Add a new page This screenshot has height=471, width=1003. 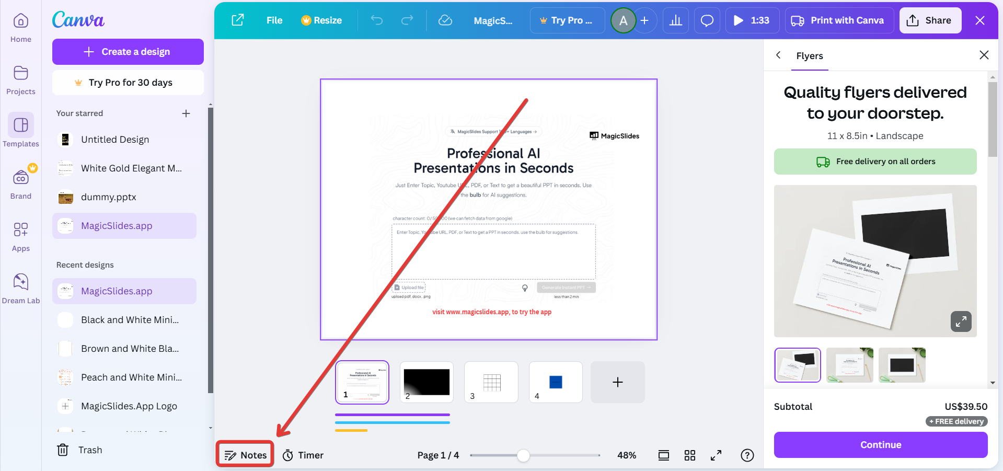coord(618,382)
